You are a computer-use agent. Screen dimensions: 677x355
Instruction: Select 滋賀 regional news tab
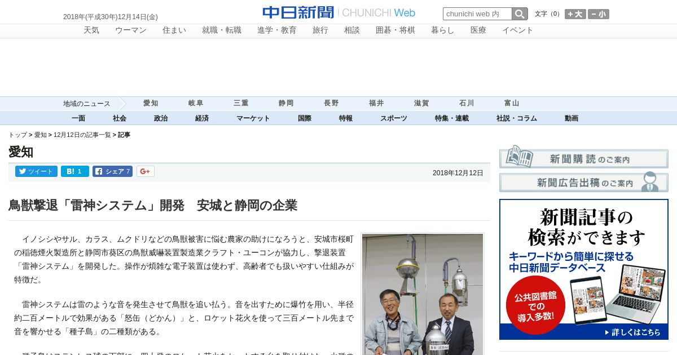421,103
